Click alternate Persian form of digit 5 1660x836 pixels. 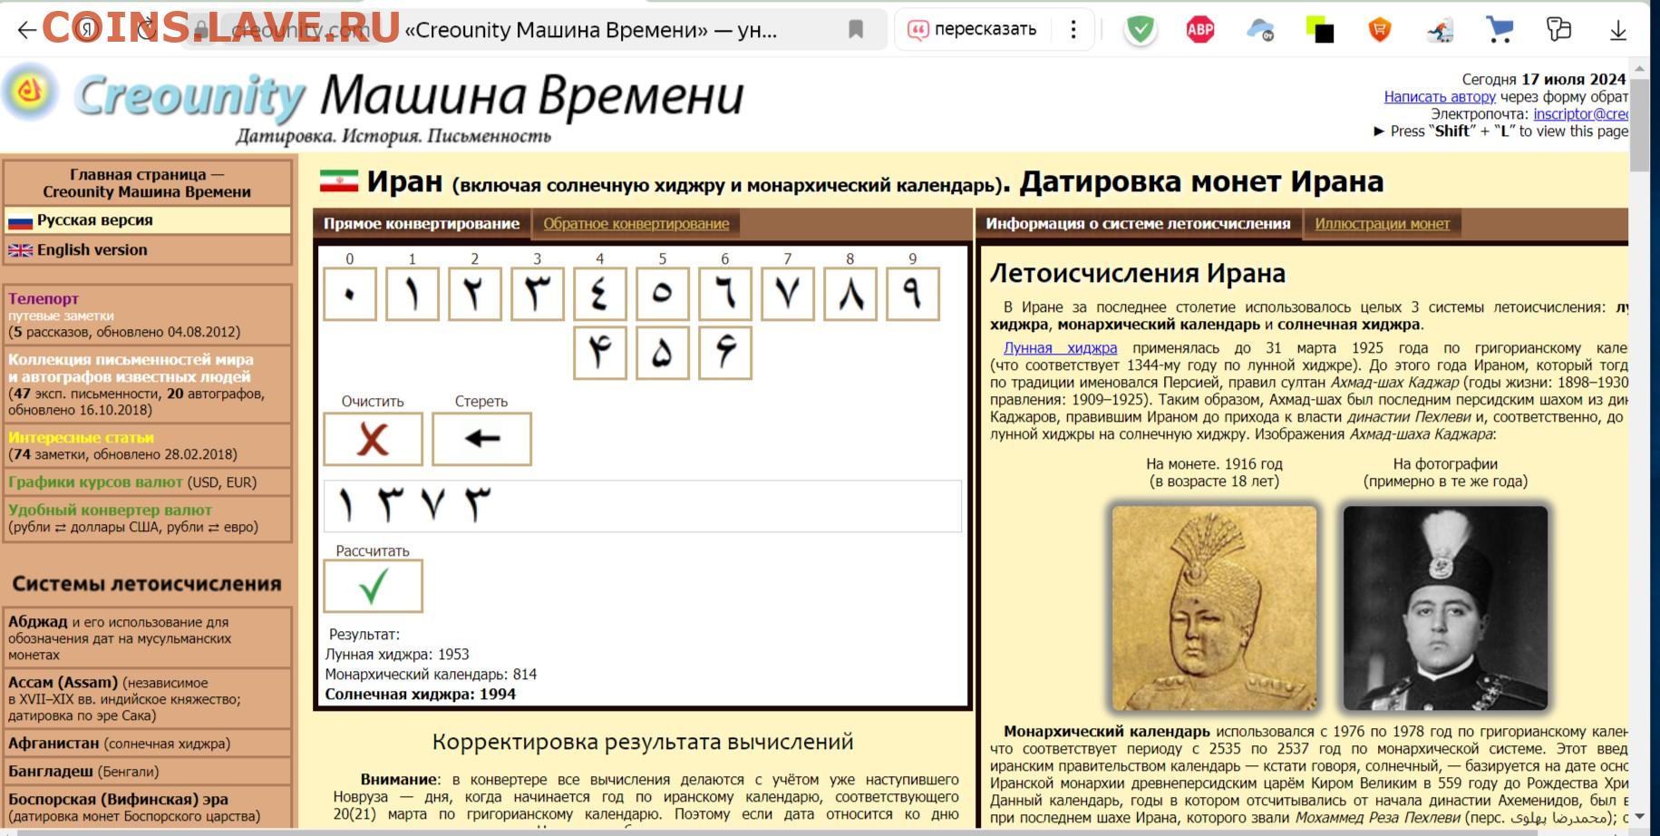663,353
